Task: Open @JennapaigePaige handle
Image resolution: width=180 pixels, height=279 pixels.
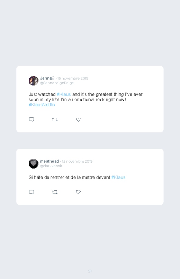Action: (x=57, y=83)
